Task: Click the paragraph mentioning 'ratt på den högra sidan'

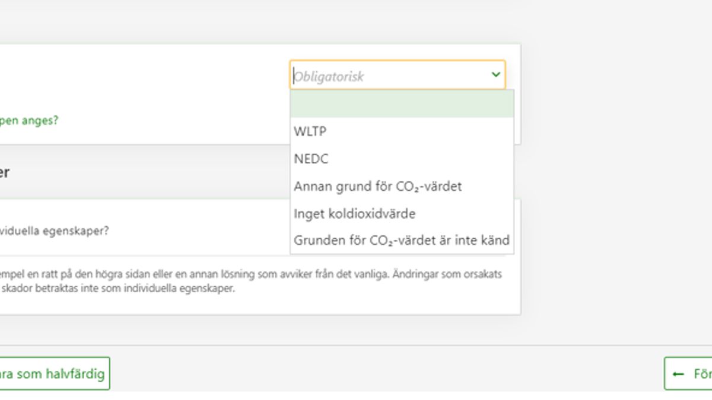Action: click(x=249, y=276)
